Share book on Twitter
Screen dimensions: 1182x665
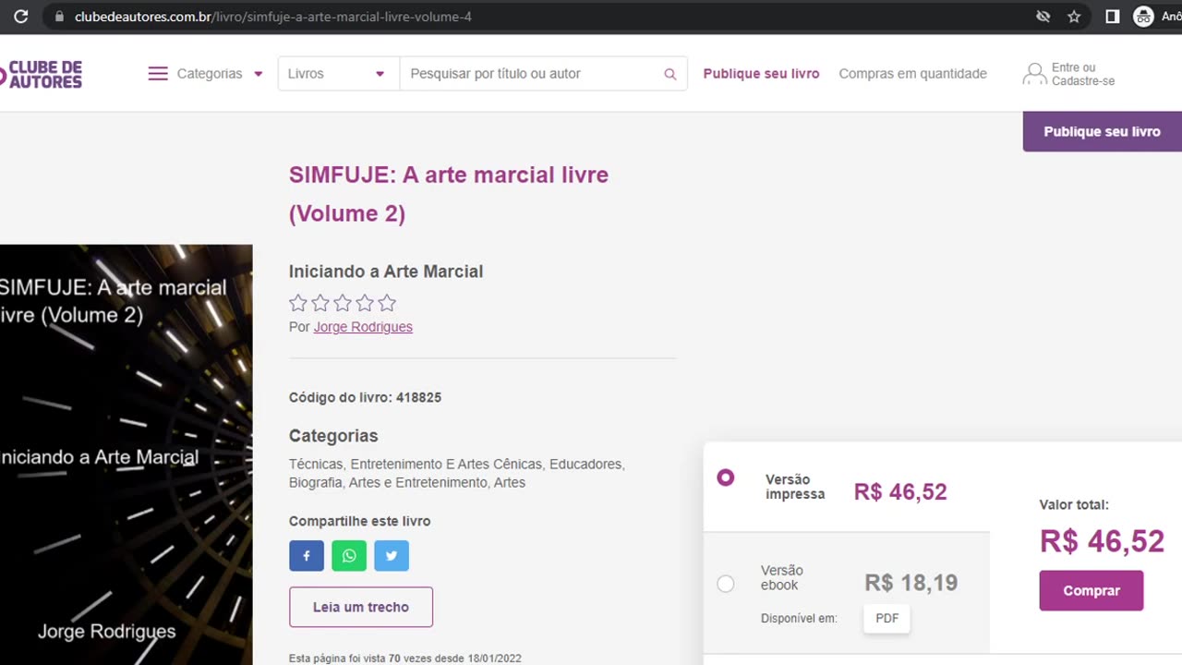[392, 556]
